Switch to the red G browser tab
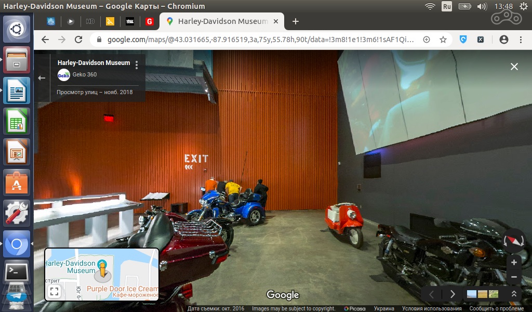This screenshot has height=312, width=532. tap(150, 21)
